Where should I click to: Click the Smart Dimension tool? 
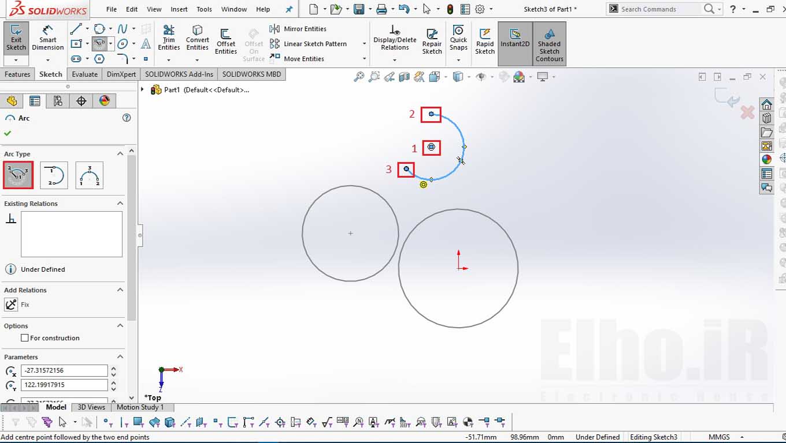(47, 38)
